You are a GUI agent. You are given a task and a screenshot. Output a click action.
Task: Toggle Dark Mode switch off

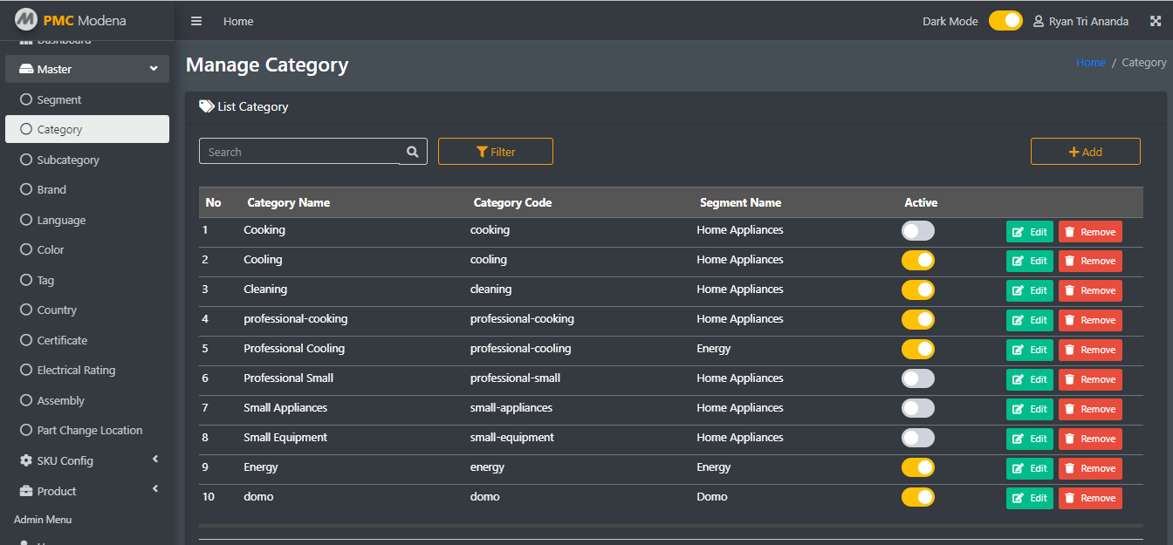tap(1005, 21)
